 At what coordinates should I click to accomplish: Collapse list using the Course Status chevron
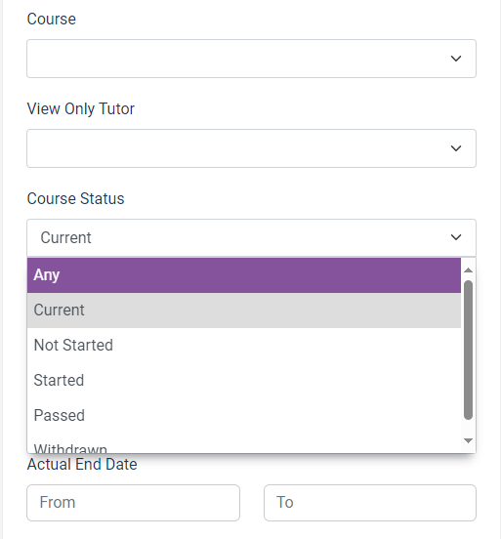pos(456,237)
